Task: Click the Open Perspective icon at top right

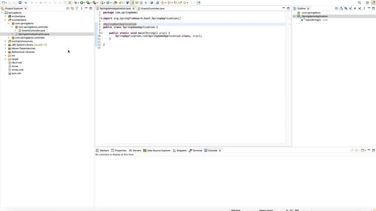Action: (367, 2)
